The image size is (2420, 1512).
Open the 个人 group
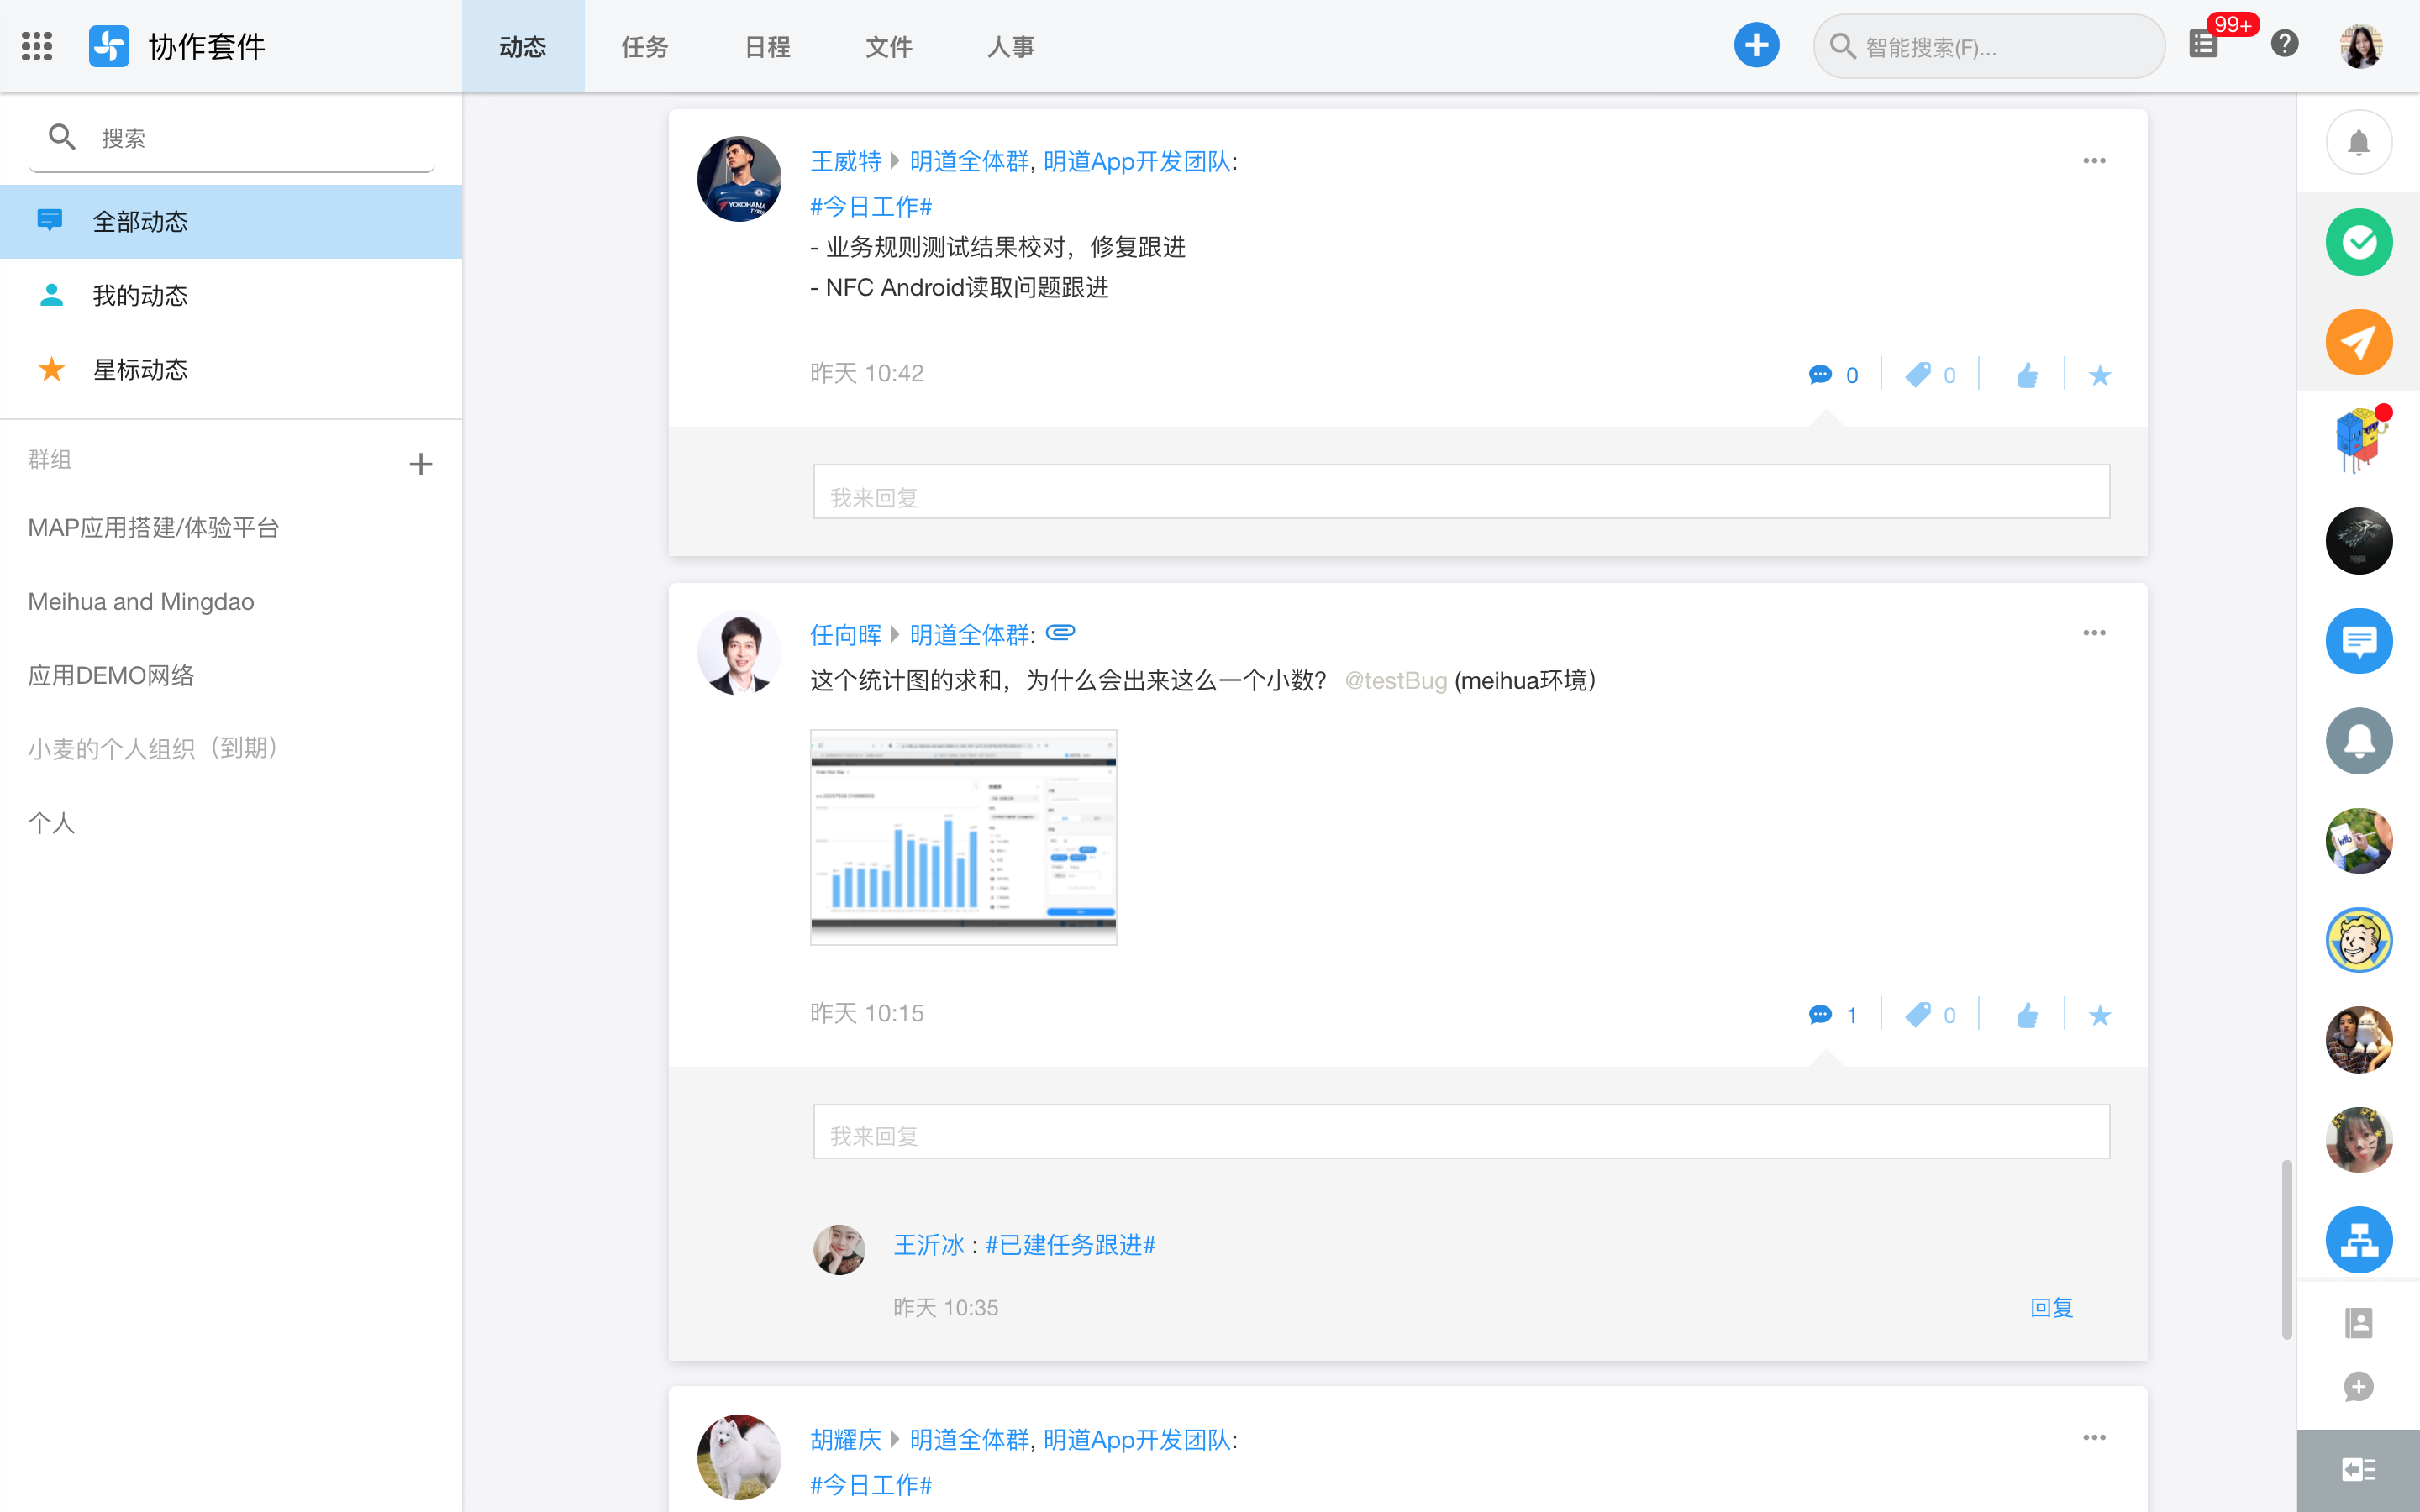click(52, 822)
